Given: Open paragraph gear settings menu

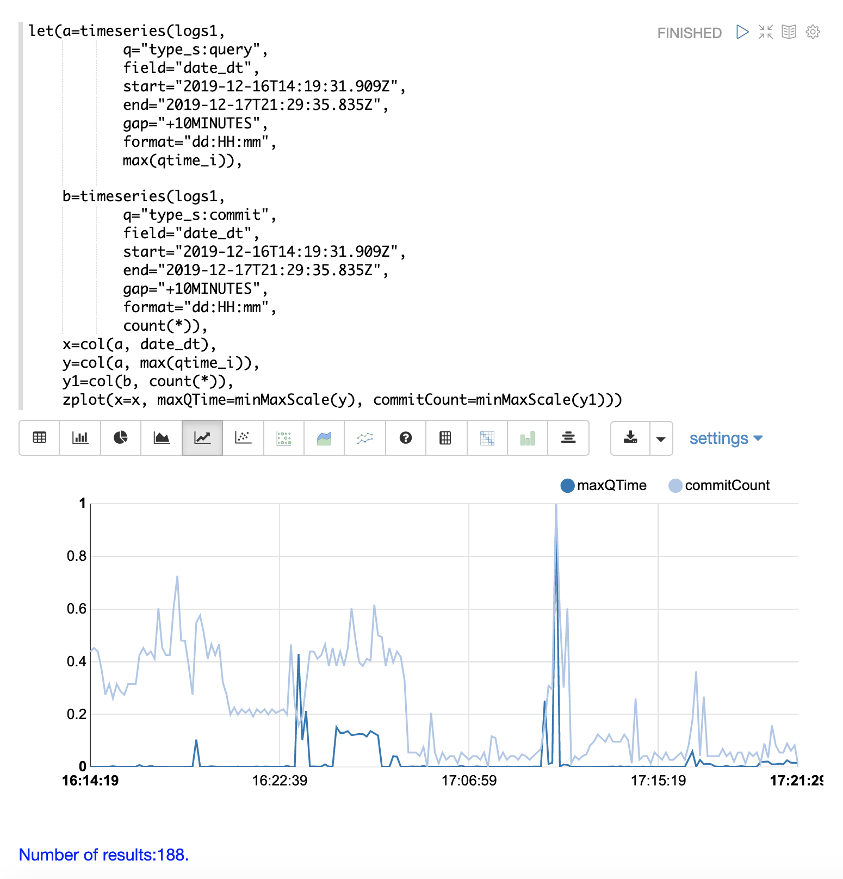Looking at the screenshot, I should tap(813, 32).
